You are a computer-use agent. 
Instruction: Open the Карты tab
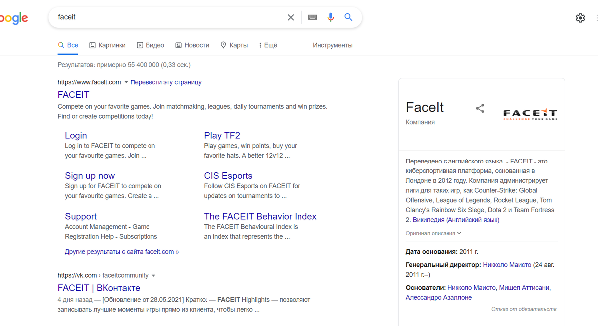click(x=234, y=45)
